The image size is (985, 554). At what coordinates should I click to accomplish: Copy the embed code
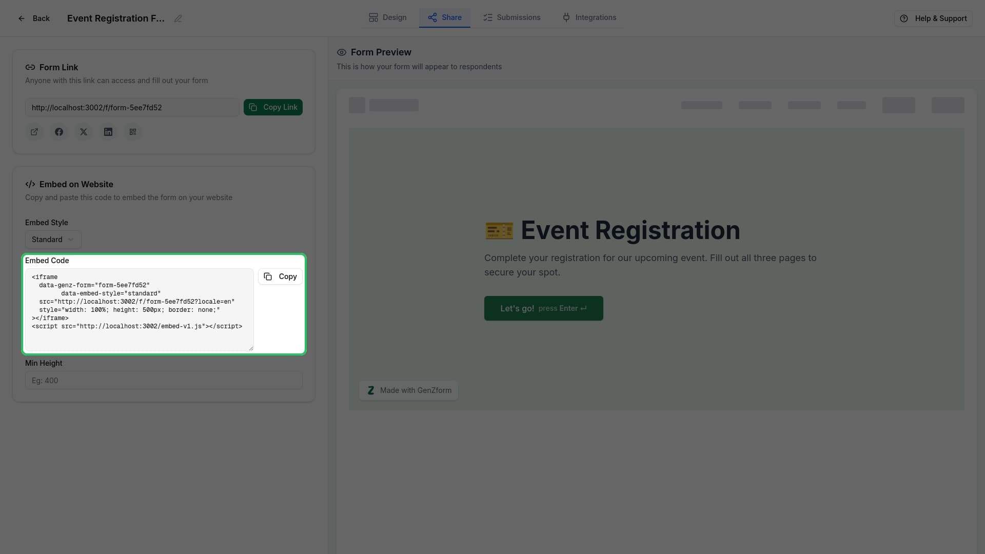(280, 276)
